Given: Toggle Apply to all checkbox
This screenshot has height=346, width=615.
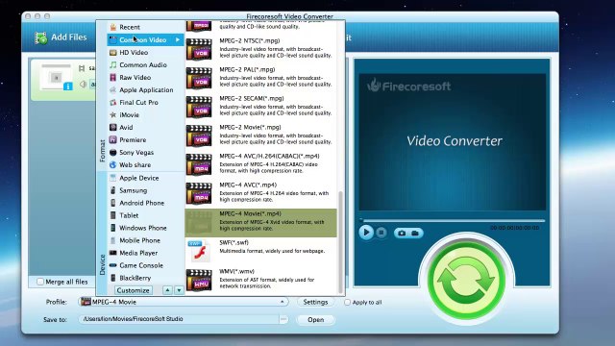Looking at the screenshot, I should pyautogui.click(x=347, y=303).
